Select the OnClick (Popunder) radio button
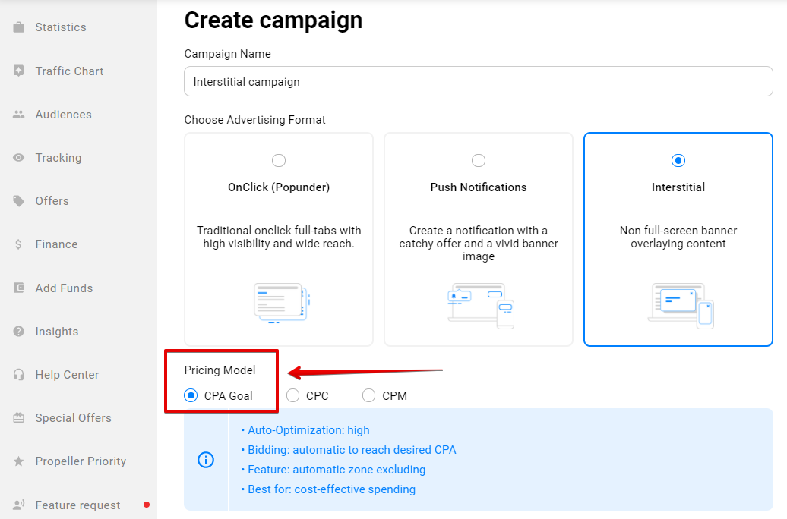Image resolution: width=787 pixels, height=519 pixels. point(279,160)
